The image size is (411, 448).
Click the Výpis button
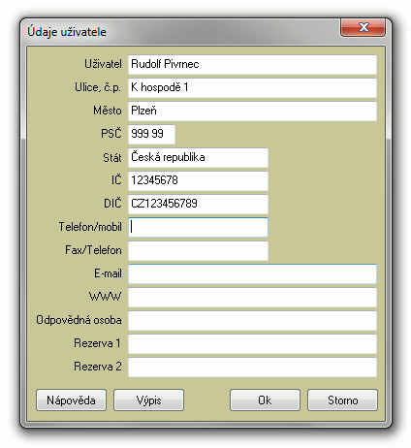pyautogui.click(x=148, y=400)
